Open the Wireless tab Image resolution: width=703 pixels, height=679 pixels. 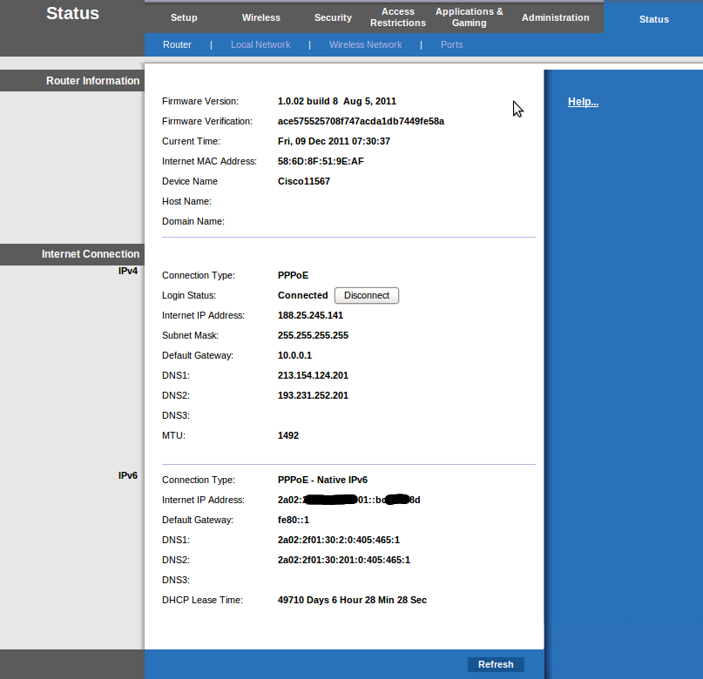point(261,17)
